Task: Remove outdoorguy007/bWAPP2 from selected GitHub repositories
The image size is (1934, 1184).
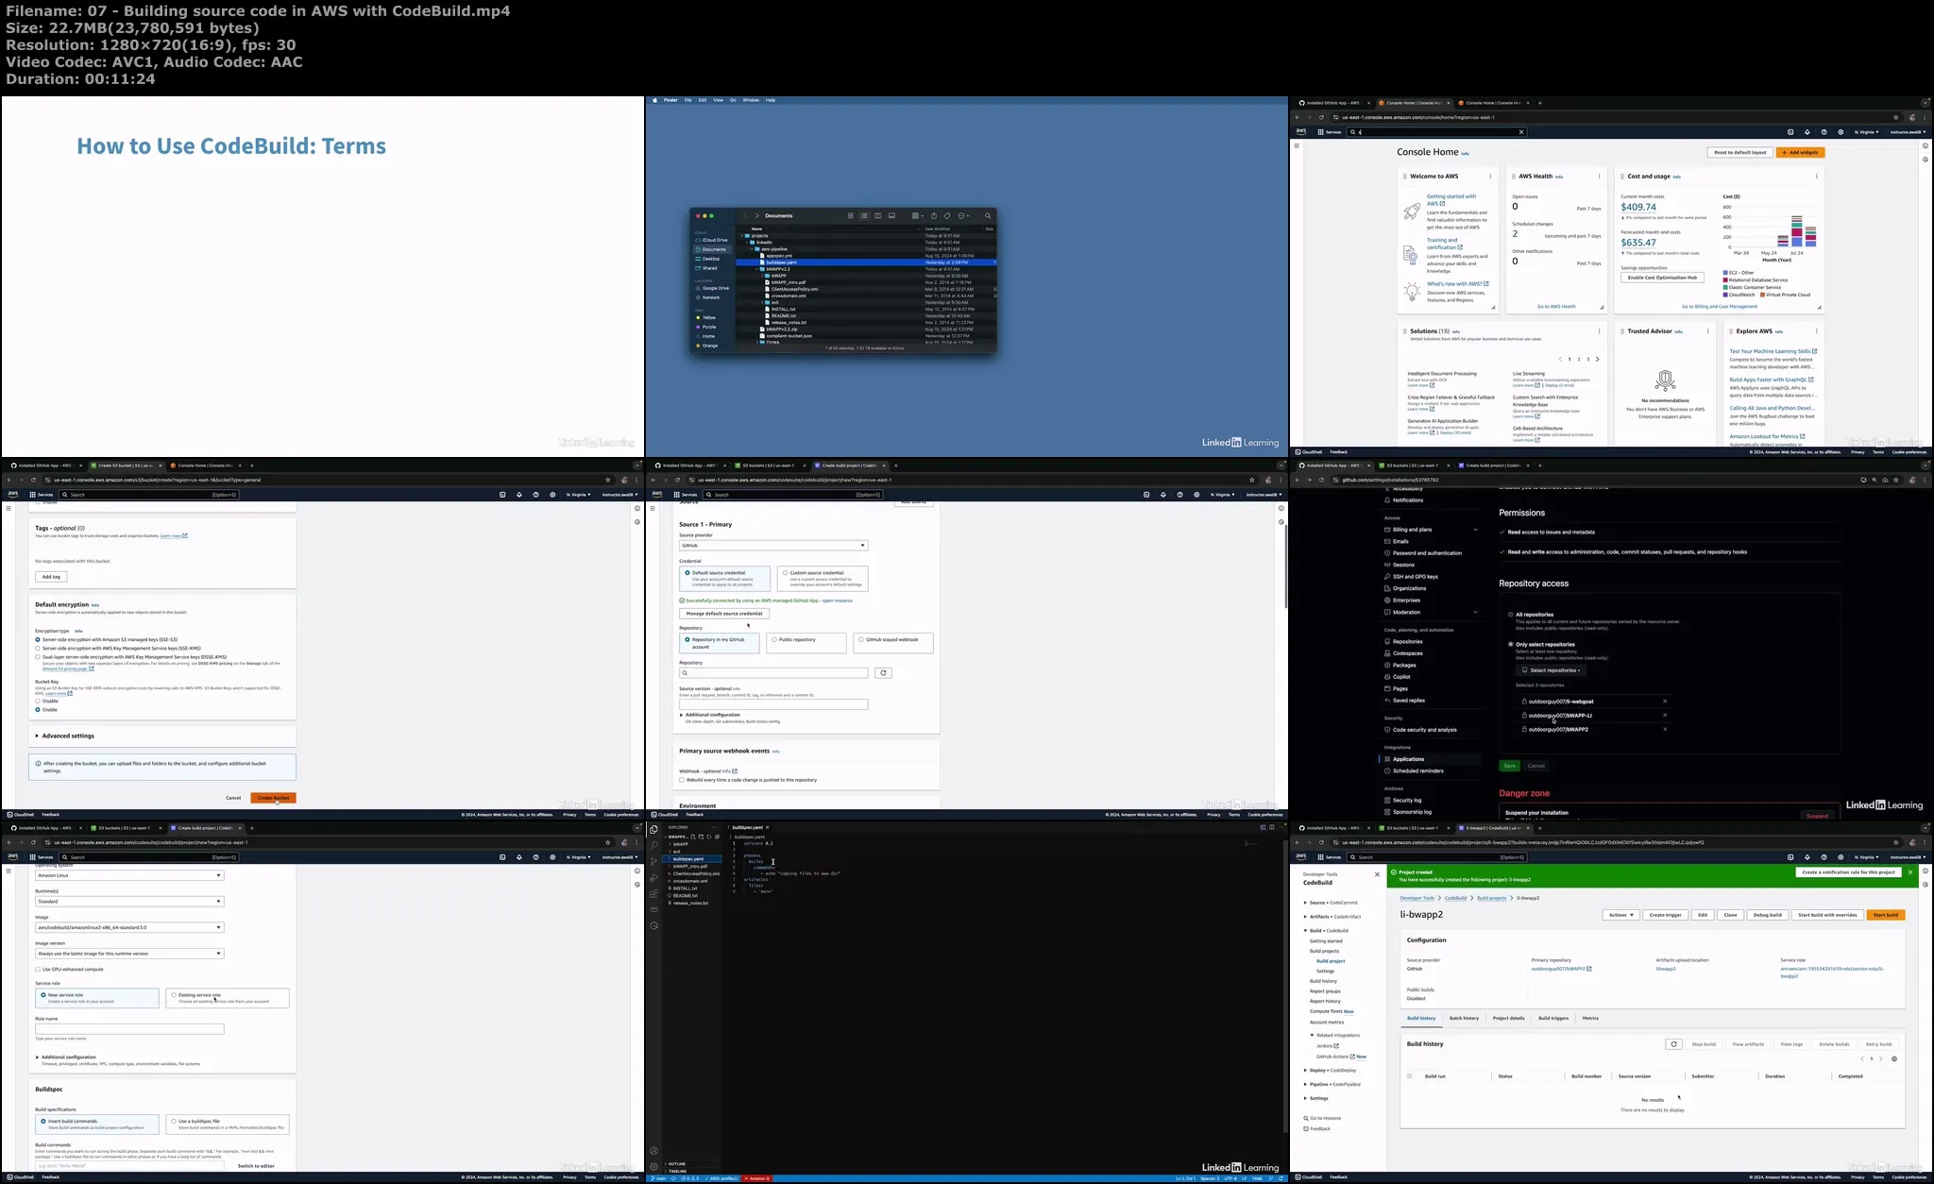Action: [1665, 729]
